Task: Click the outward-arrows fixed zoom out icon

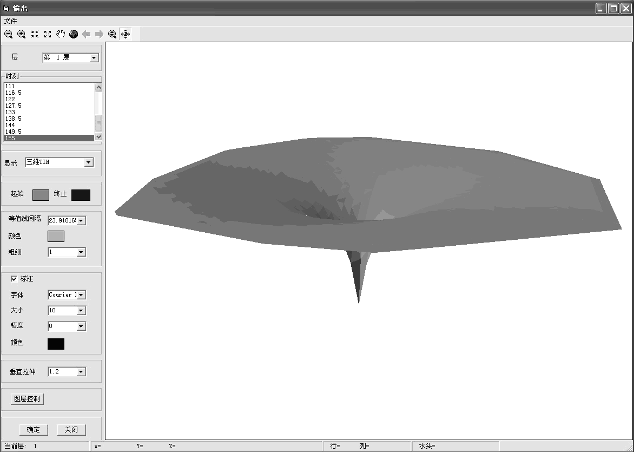Action: tap(48, 34)
